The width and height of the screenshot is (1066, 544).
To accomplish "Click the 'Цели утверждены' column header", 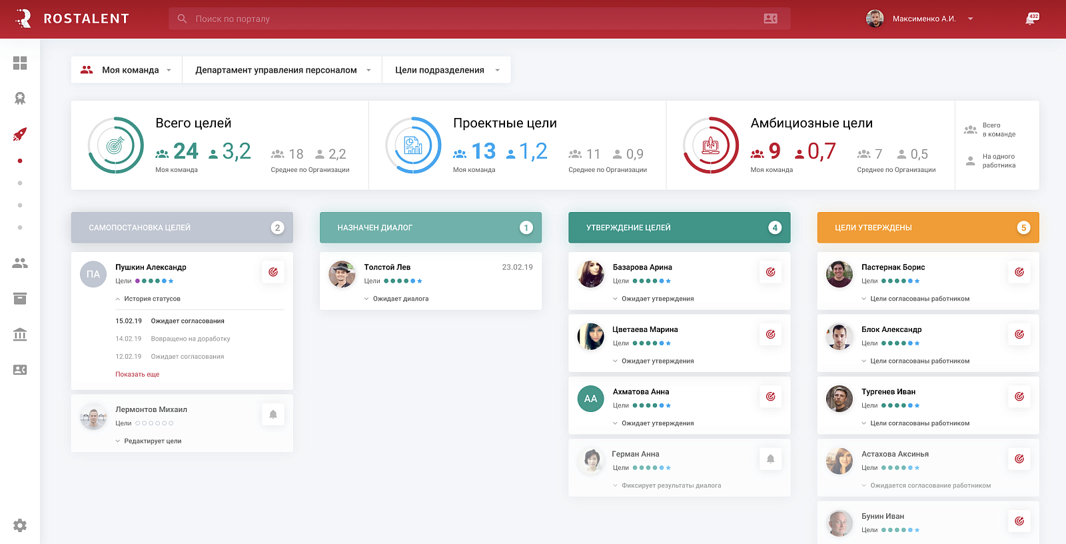I will tap(928, 227).
